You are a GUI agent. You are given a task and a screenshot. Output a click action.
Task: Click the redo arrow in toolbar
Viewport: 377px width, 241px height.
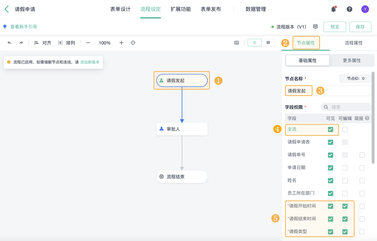(x=21, y=43)
